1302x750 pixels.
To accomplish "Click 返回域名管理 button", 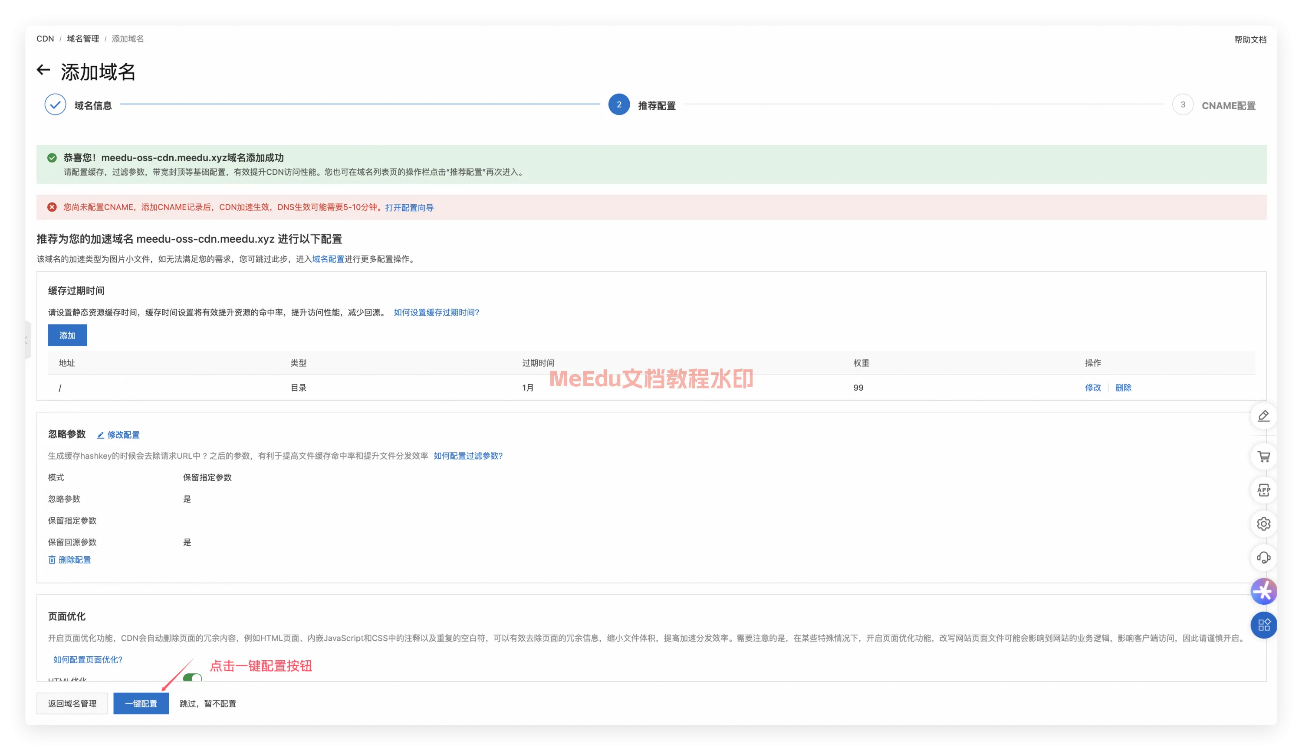I will [72, 704].
